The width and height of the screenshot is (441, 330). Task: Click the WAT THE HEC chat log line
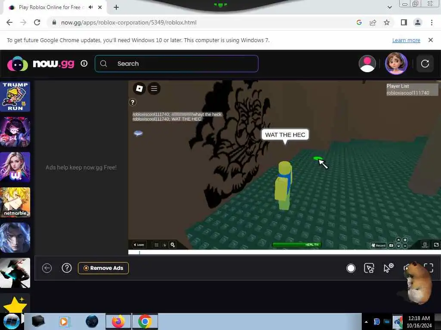[x=167, y=119]
